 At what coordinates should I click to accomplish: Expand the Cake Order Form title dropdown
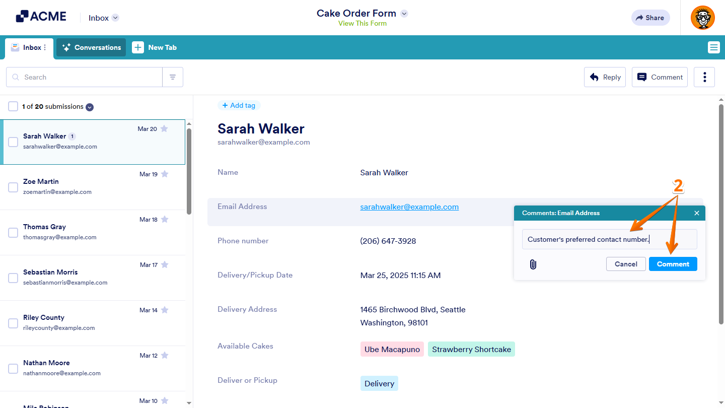pyautogui.click(x=404, y=14)
